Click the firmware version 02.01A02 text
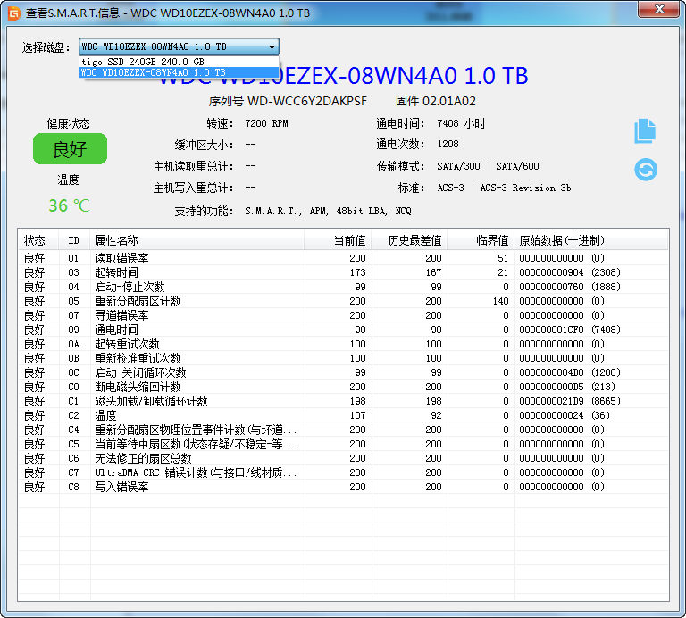 [449, 101]
